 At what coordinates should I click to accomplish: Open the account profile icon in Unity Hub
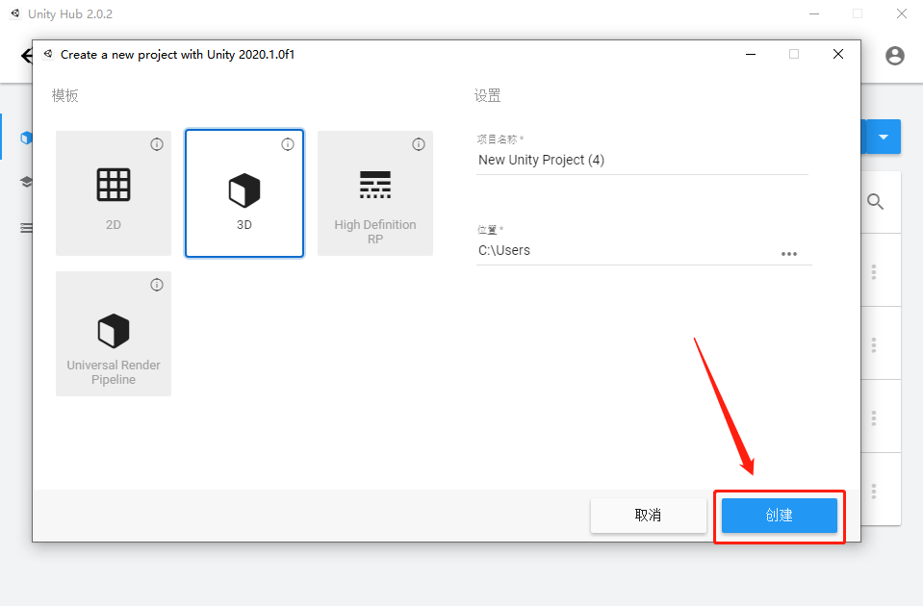pos(895,56)
